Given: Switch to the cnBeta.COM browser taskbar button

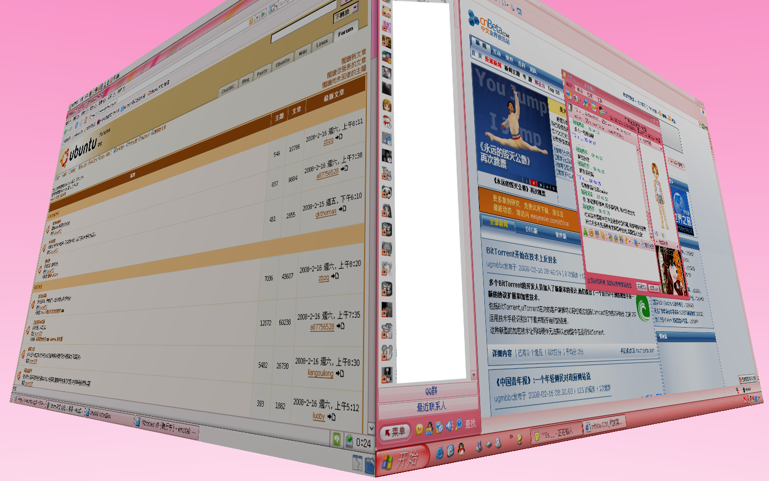Looking at the screenshot, I should tap(604, 425).
